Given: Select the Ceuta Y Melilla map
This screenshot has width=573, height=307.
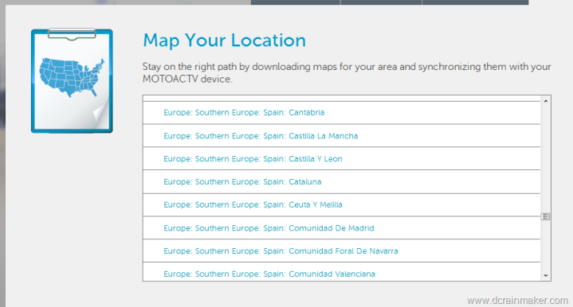Looking at the screenshot, I should (253, 204).
